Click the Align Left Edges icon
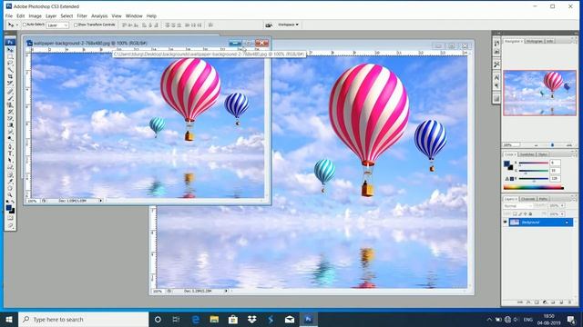Viewport: 583px width, 327px height. point(144,25)
